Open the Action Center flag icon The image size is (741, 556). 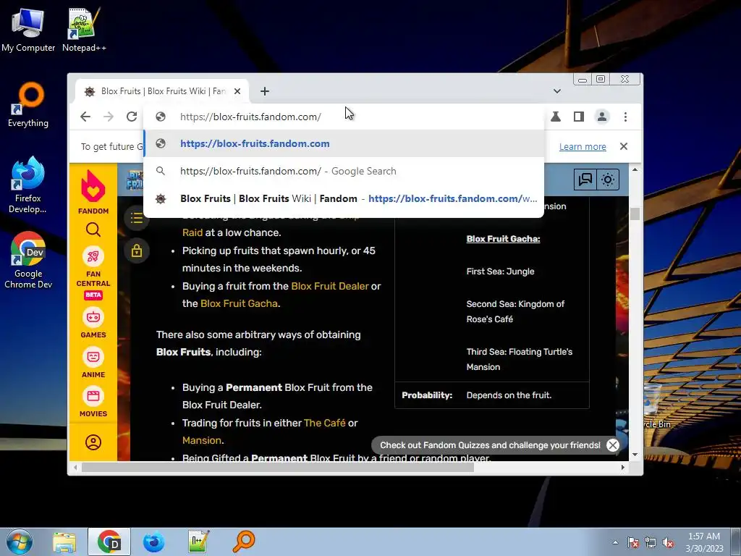(x=632, y=542)
